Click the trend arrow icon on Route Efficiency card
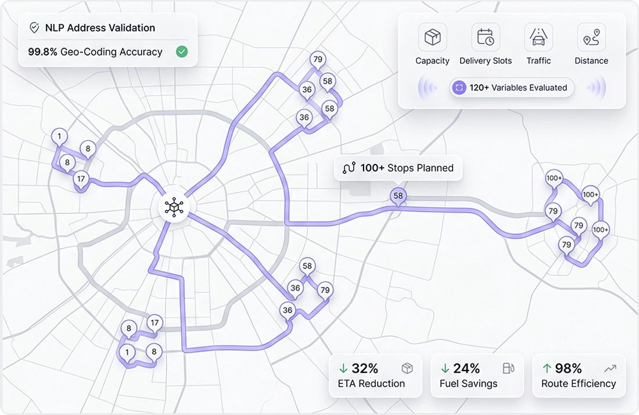 (610, 368)
